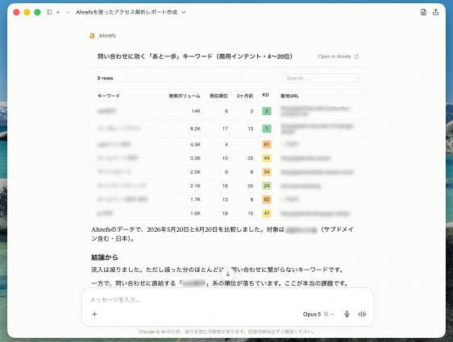Open the document icon at top right
This screenshot has width=453, height=342.
coord(423,12)
